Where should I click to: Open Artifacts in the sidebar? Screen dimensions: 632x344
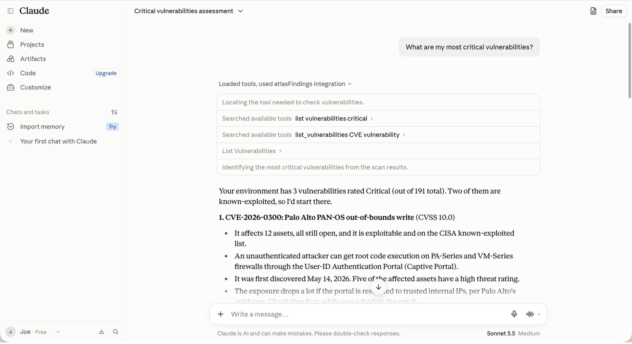pyautogui.click(x=33, y=59)
